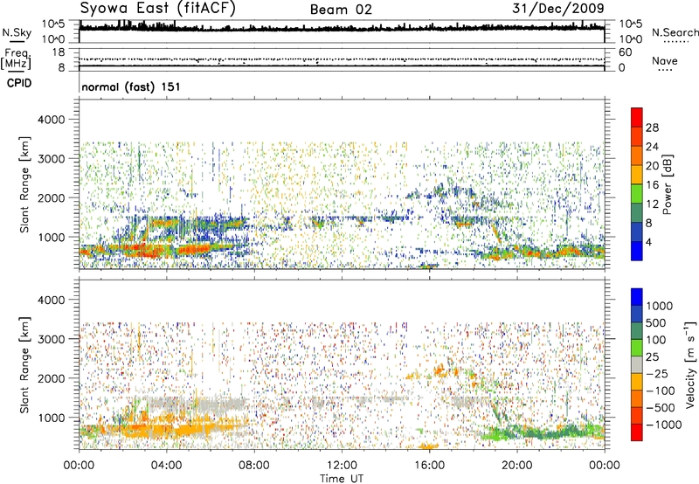Click the '08:00' time axis label
The image size is (699, 484).
coord(253,466)
